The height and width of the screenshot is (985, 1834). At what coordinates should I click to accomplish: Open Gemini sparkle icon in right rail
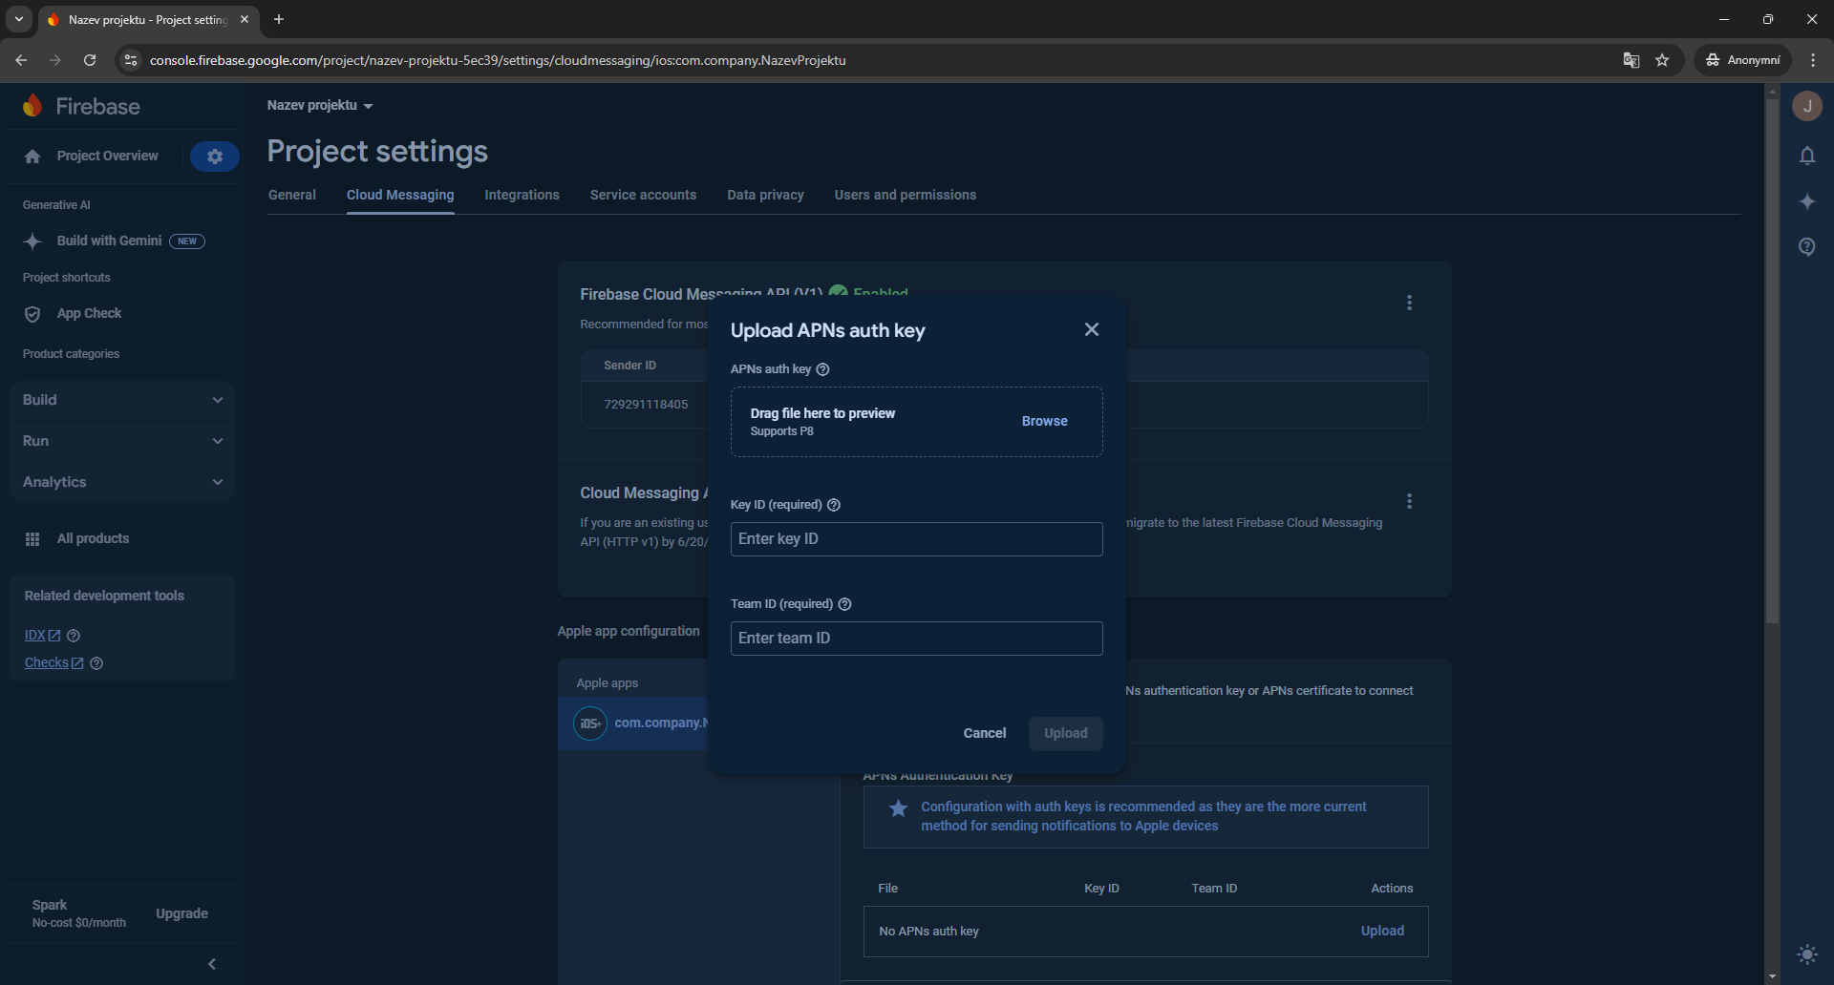pyautogui.click(x=1806, y=201)
